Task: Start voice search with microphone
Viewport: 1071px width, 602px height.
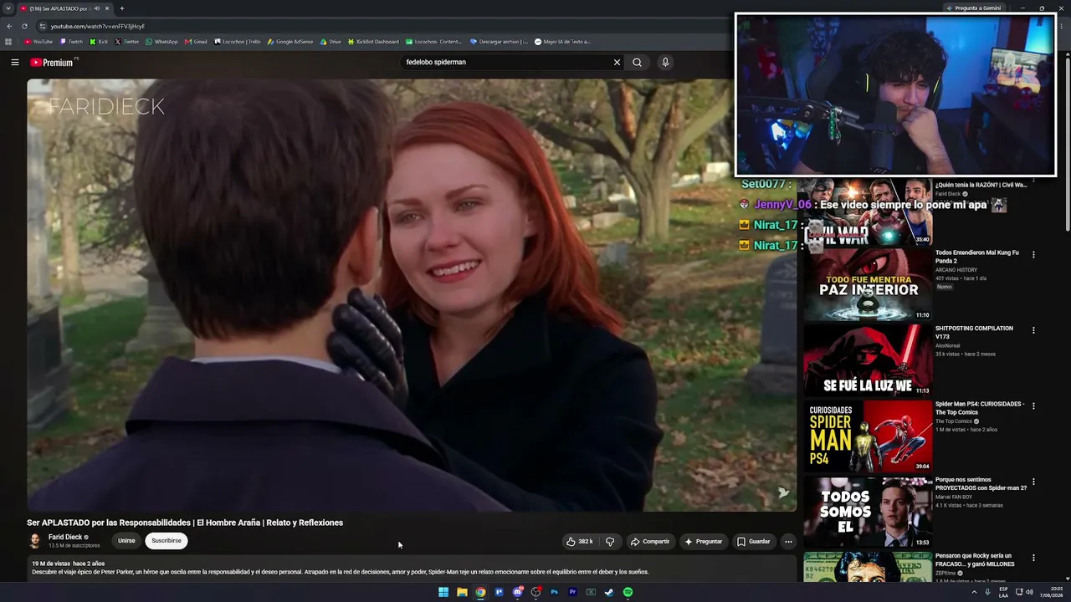Action: pyautogui.click(x=665, y=62)
